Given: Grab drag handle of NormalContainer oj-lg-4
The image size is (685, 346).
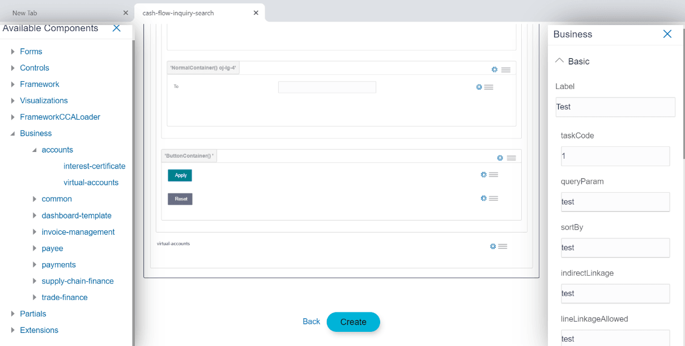Looking at the screenshot, I should point(506,70).
